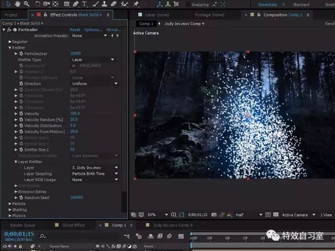Expand the Physics group
Screen dimensions: 335x251
(x=10, y=215)
